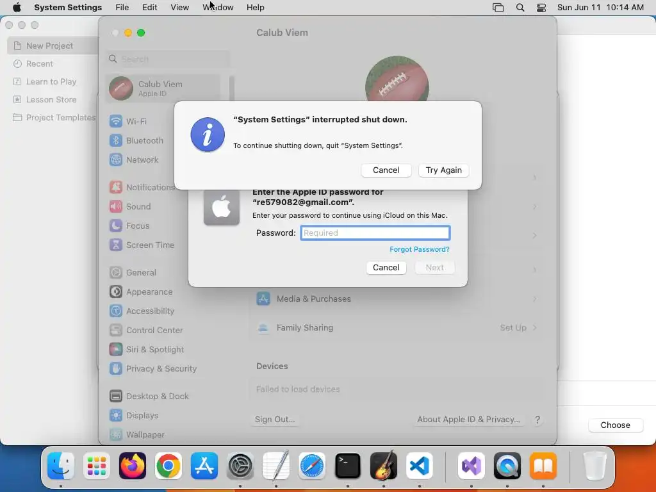Open Terminal from the Dock
The width and height of the screenshot is (656, 492).
348,466
